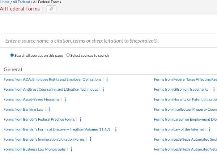View info for Forms from Business Law Monographs
This screenshot has width=217, height=154.
point(71,149)
